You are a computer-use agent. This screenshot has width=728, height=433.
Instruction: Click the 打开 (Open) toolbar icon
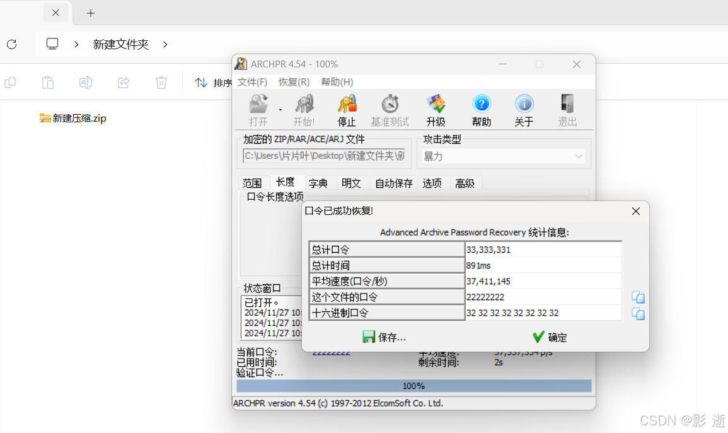coord(258,110)
